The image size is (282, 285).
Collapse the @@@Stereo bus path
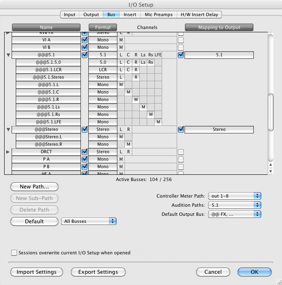coord(8,130)
